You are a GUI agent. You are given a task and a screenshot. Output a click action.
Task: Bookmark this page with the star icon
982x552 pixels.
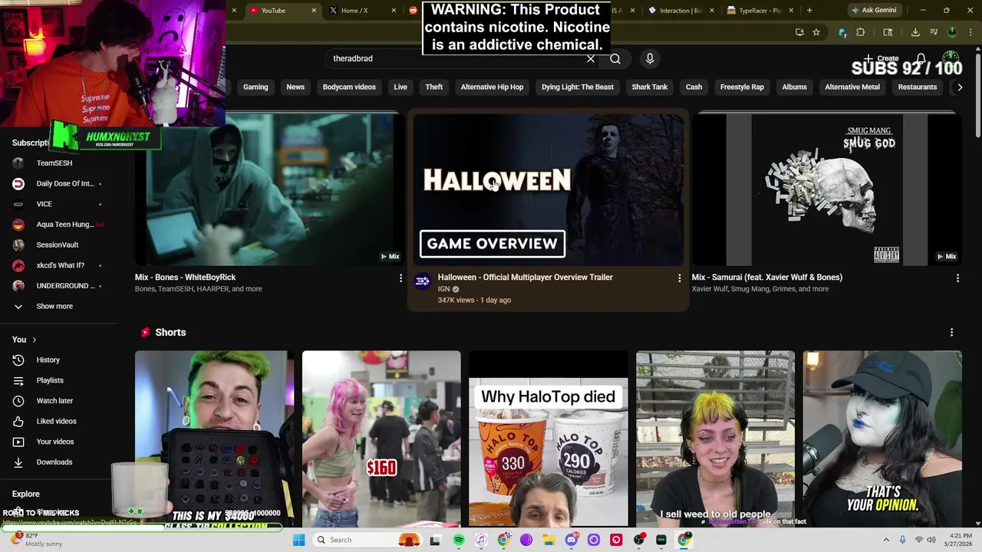816,32
